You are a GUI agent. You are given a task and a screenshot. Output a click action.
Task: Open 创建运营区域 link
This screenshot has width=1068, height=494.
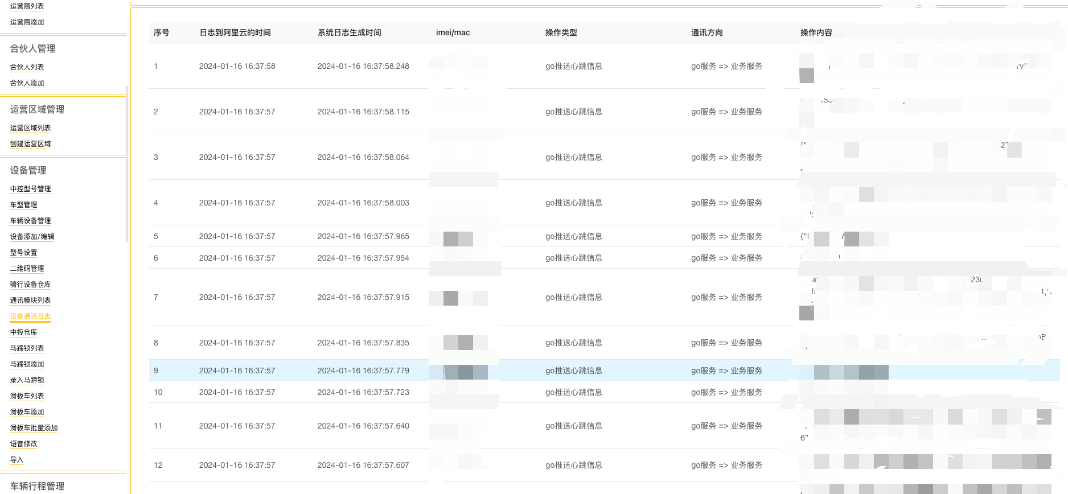coord(30,144)
